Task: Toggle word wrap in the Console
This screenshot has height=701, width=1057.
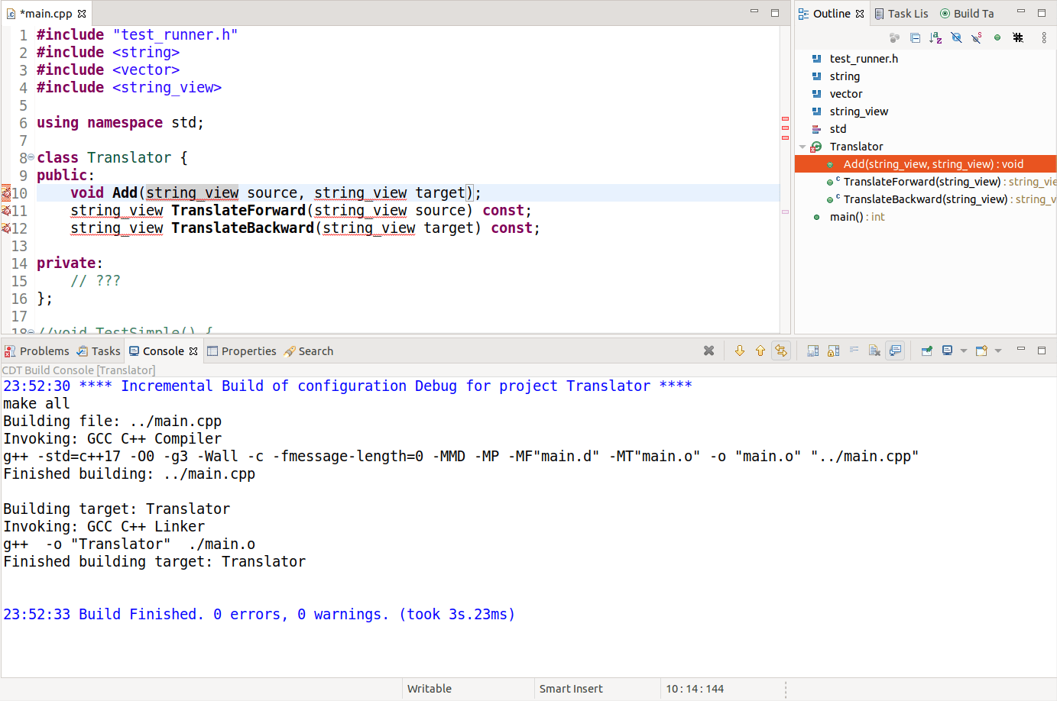Action: point(854,350)
